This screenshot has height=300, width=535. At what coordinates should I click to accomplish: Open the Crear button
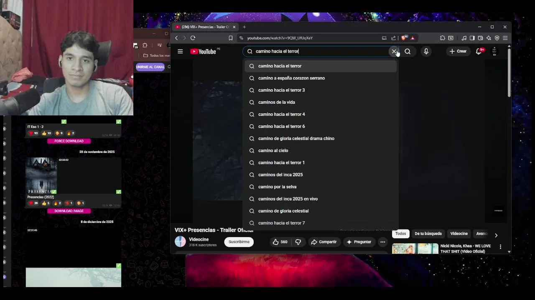point(458,51)
